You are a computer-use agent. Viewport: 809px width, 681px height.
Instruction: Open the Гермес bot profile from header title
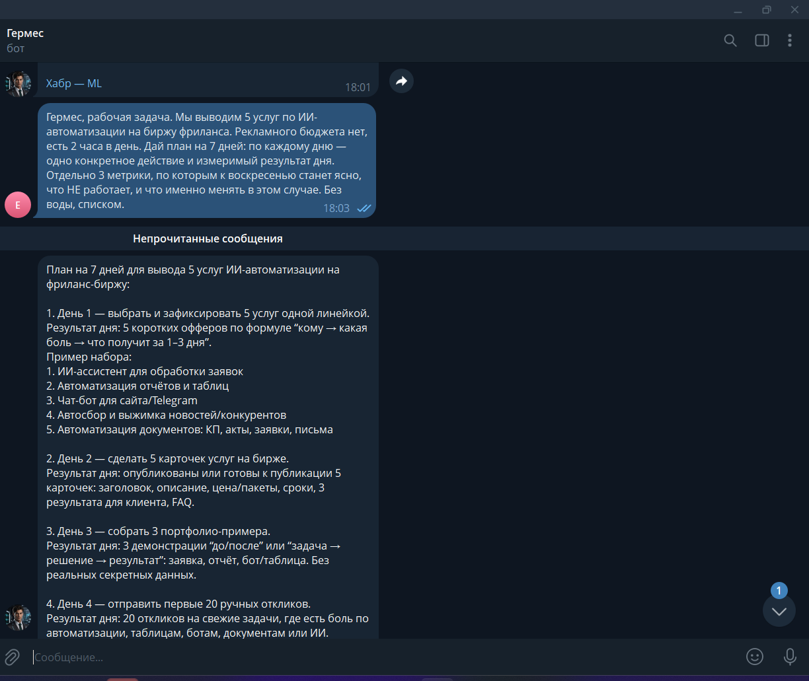25,33
